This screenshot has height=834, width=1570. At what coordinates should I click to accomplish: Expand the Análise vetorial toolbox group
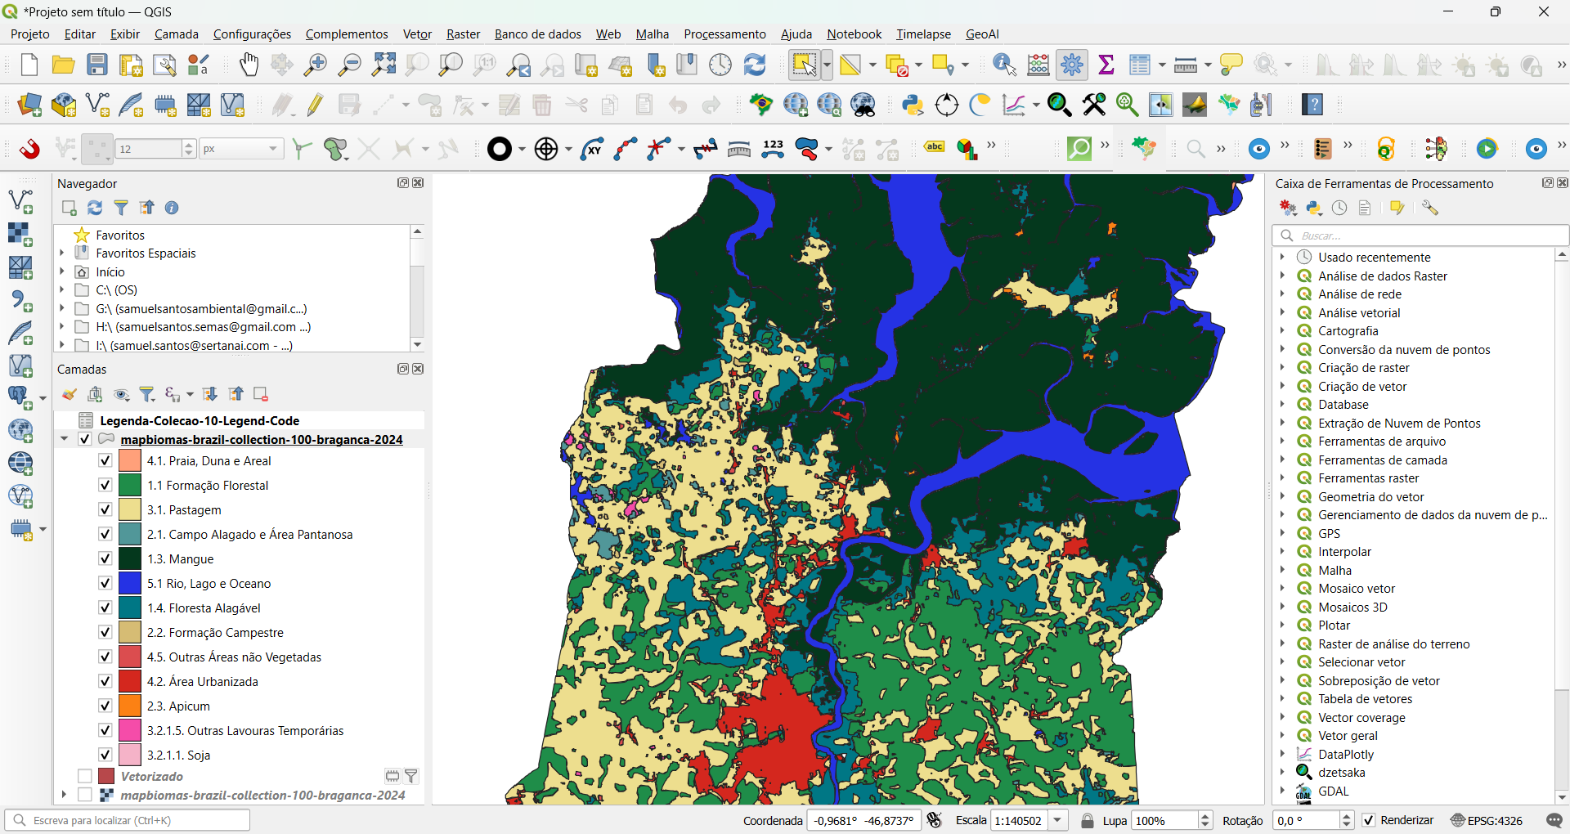click(1281, 312)
